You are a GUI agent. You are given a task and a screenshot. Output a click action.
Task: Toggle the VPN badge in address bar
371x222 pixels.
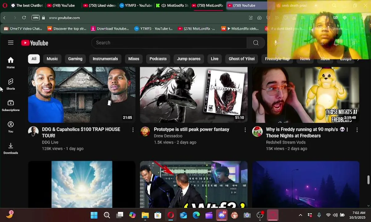pyautogui.click(x=36, y=18)
